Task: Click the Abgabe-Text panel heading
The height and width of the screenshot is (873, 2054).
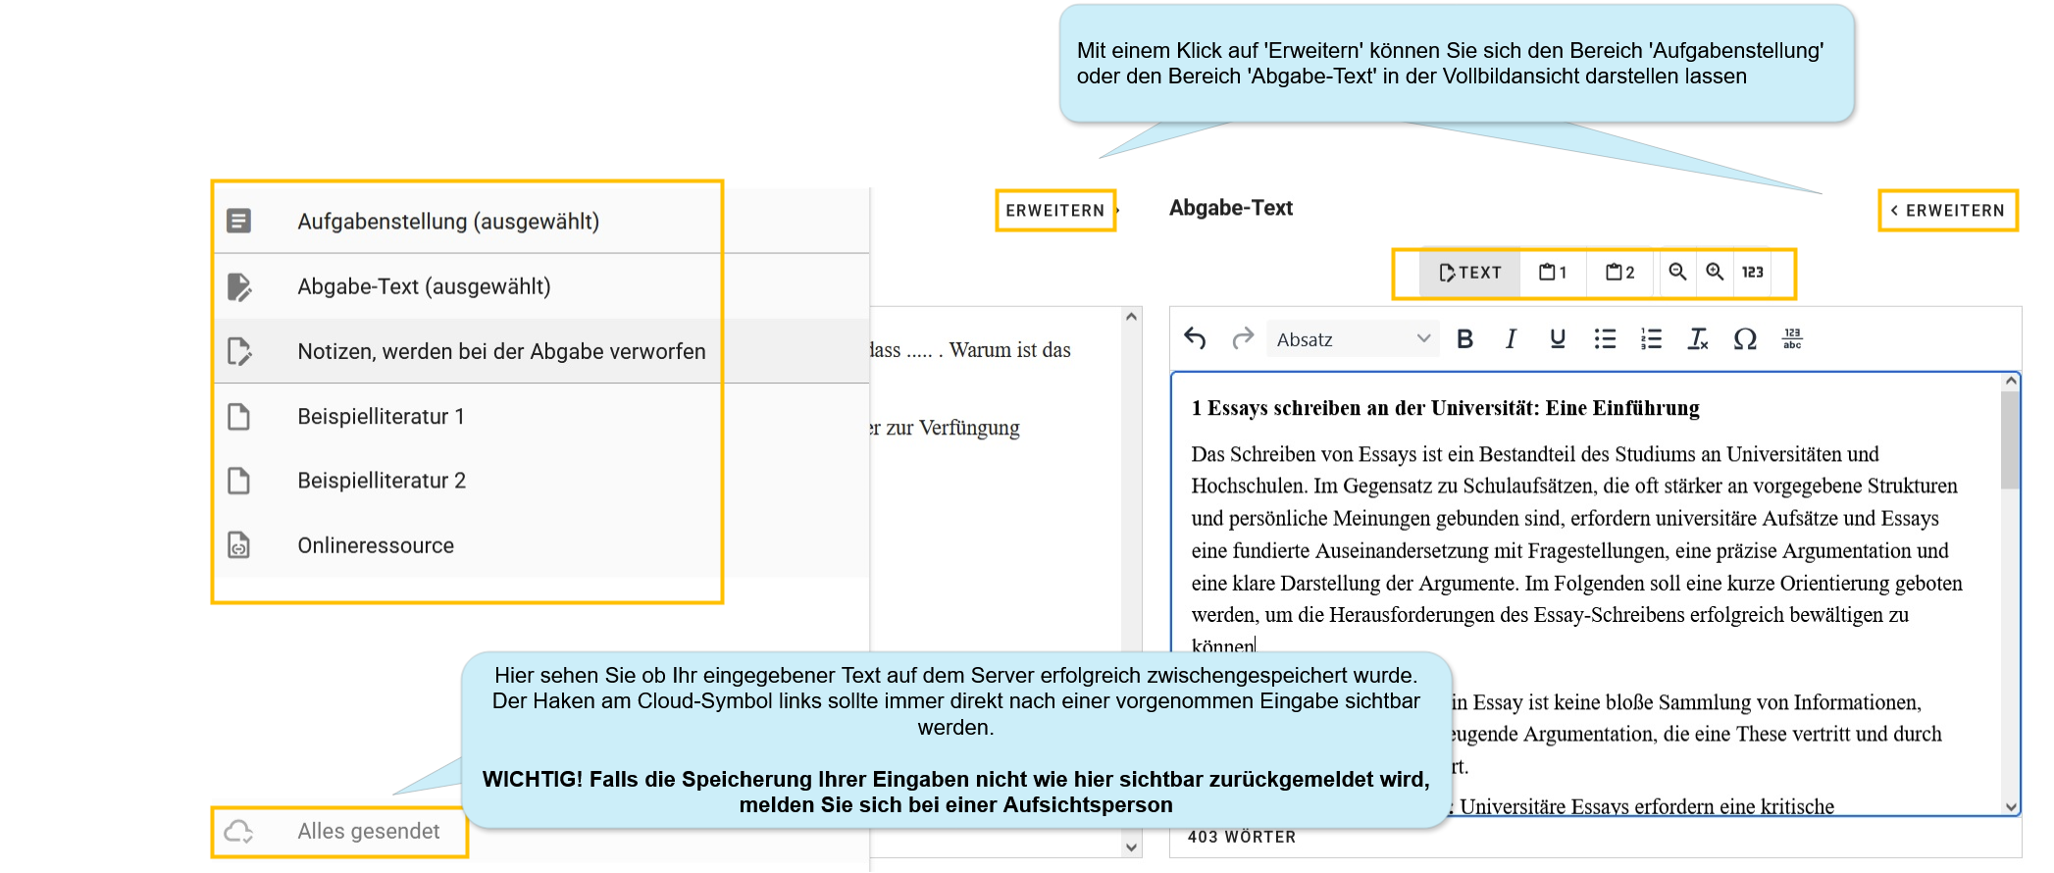Action: pos(1231,208)
